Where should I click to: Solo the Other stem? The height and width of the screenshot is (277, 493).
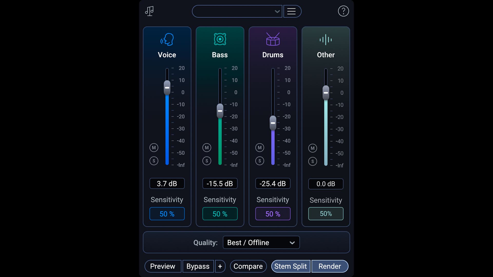pyautogui.click(x=312, y=162)
